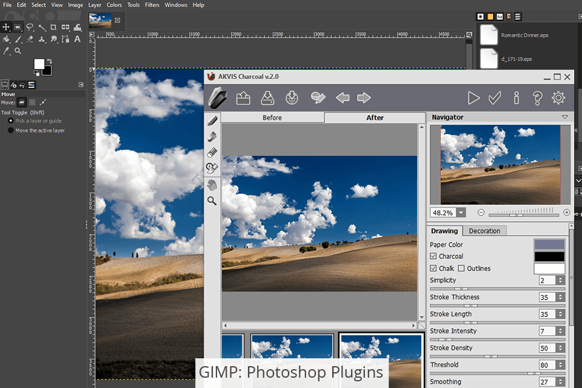Click the Paper Color swatch
The width and height of the screenshot is (582, 388).
(549, 244)
